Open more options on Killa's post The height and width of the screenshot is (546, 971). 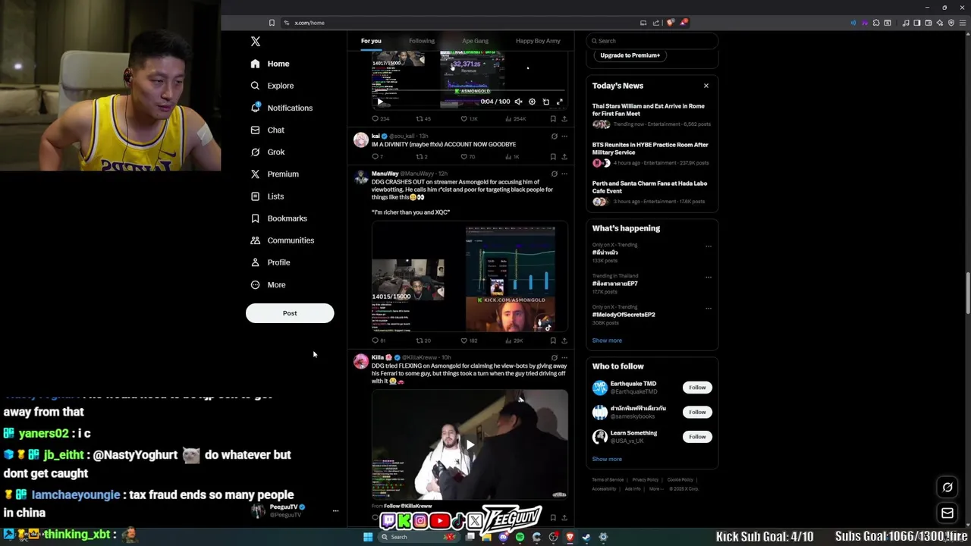[x=564, y=358]
